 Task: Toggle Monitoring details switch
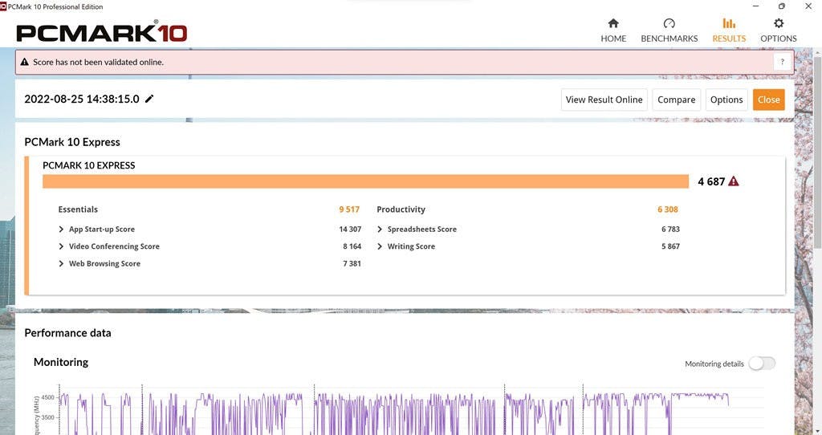[762, 364]
